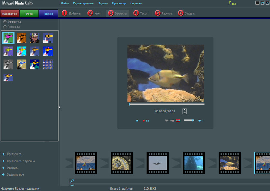
Task: Click transition slot before the clock clip
Action: coord(104,163)
